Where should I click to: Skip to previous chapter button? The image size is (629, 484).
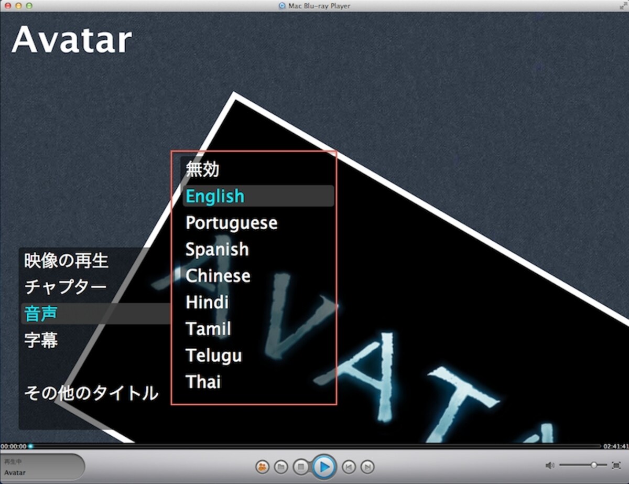(349, 466)
